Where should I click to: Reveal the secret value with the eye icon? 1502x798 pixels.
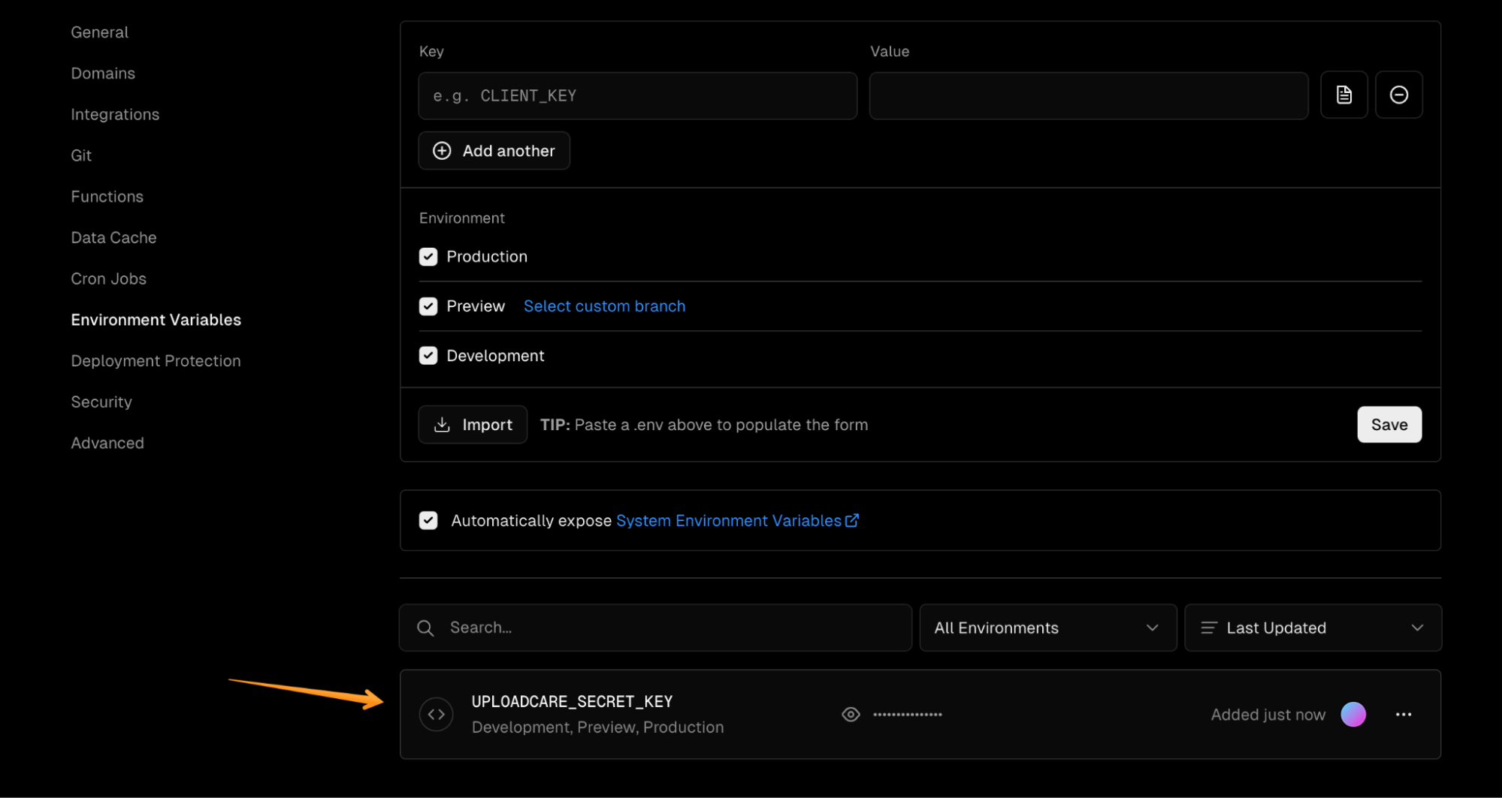(x=850, y=714)
